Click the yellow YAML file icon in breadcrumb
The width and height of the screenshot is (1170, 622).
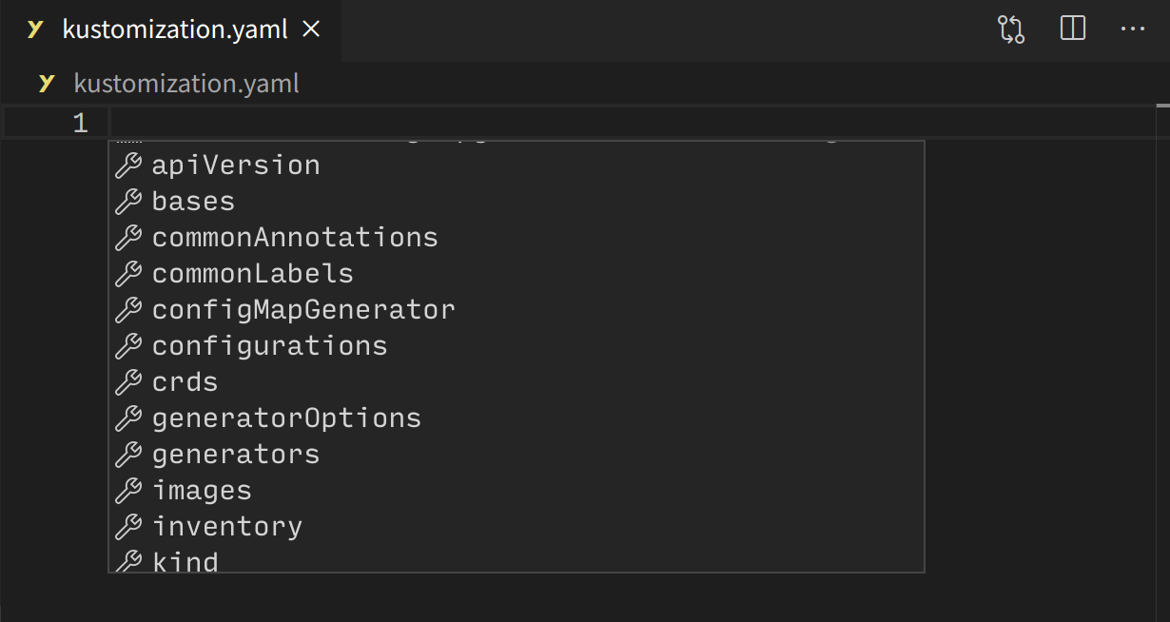pyautogui.click(x=47, y=84)
